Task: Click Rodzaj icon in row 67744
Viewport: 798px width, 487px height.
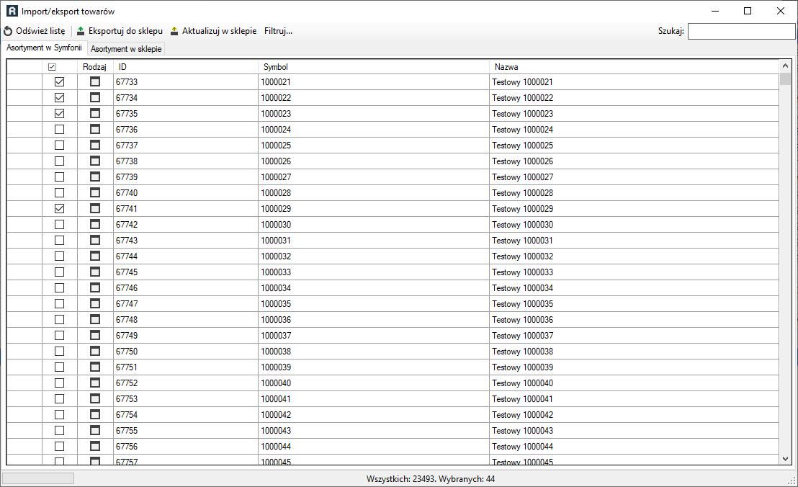Action: click(95, 256)
